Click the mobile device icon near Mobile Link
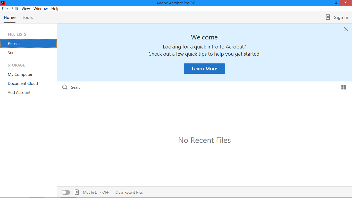352x198 pixels. click(x=77, y=192)
